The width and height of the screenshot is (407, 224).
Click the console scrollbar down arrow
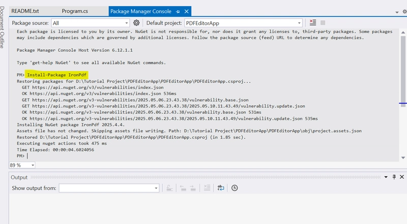[x=403, y=157]
